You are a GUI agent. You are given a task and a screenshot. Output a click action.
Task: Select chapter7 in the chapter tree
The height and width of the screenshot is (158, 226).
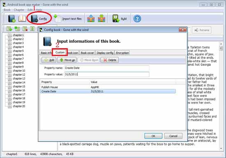coord(18,59)
